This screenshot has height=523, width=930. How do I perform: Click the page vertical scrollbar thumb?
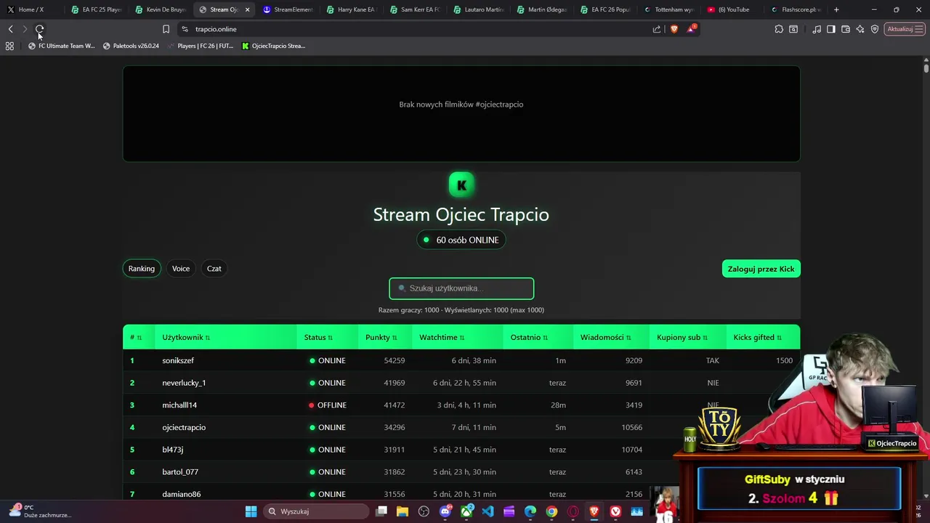[x=926, y=68]
